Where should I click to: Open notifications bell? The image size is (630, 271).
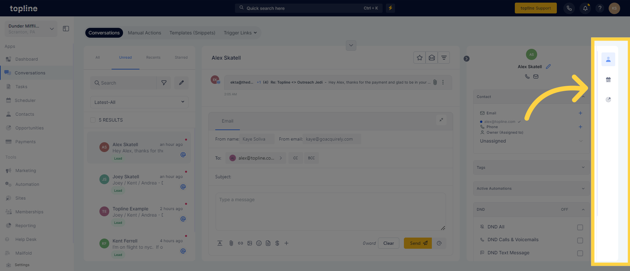(585, 8)
